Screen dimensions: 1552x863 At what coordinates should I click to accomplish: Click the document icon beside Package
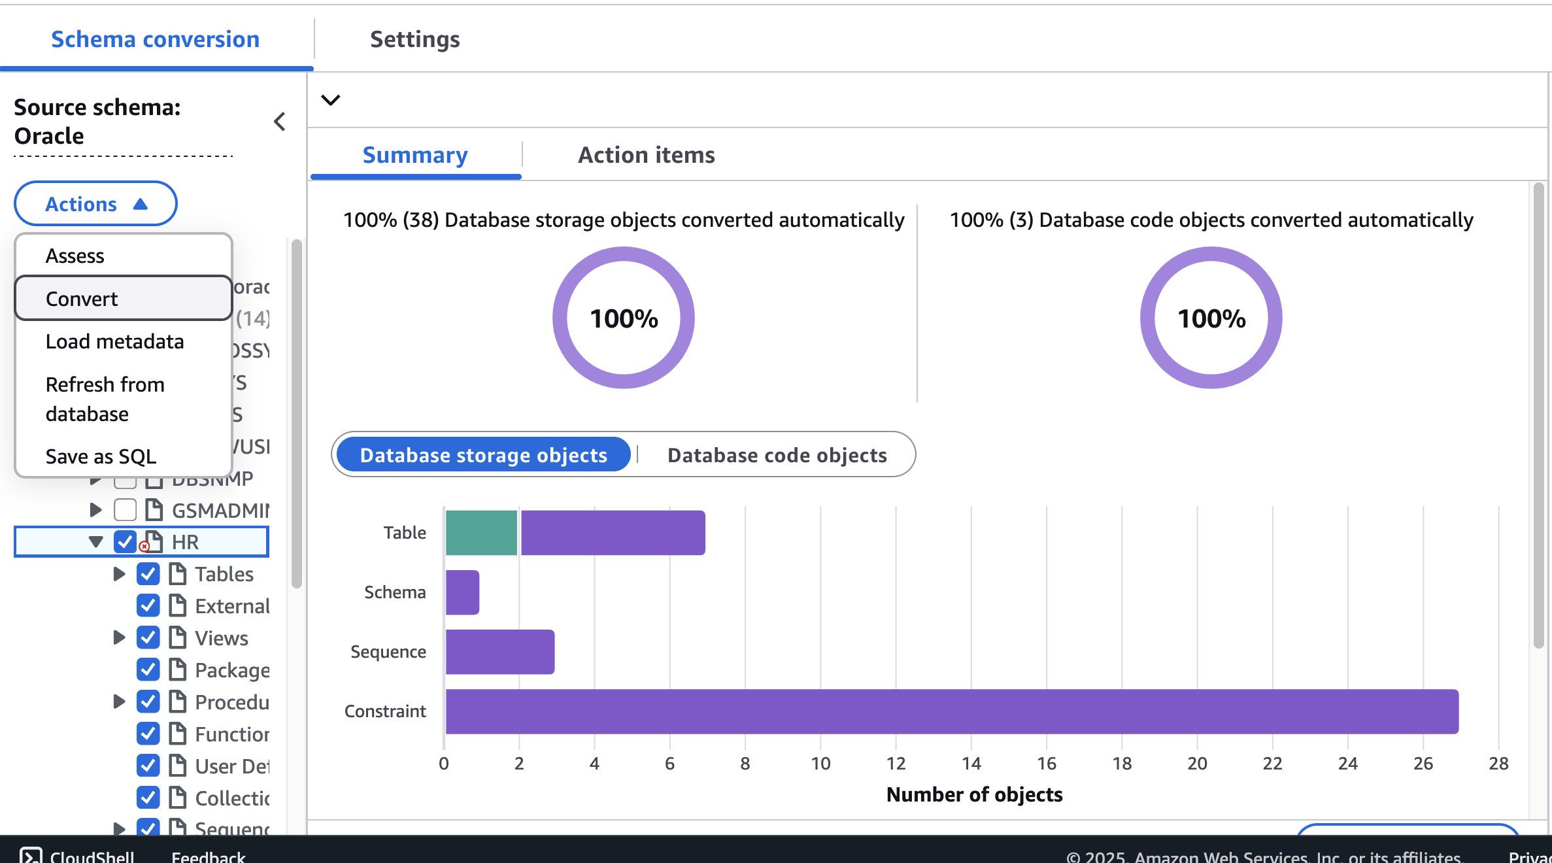point(177,669)
